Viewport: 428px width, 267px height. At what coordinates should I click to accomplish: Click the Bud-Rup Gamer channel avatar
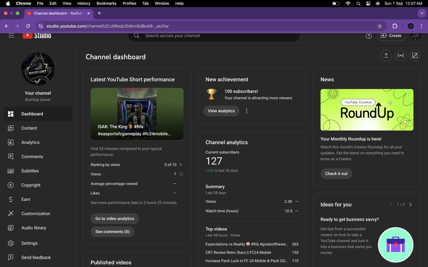tap(38, 69)
